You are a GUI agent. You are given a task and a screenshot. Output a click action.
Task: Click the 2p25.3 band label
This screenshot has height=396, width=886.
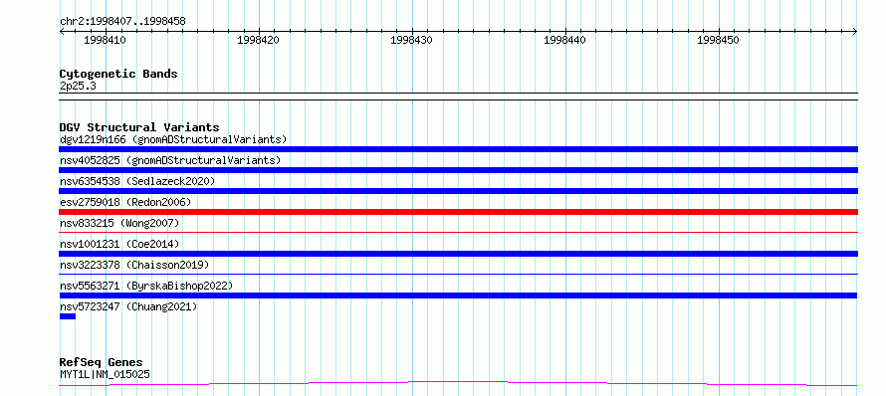[x=77, y=86]
